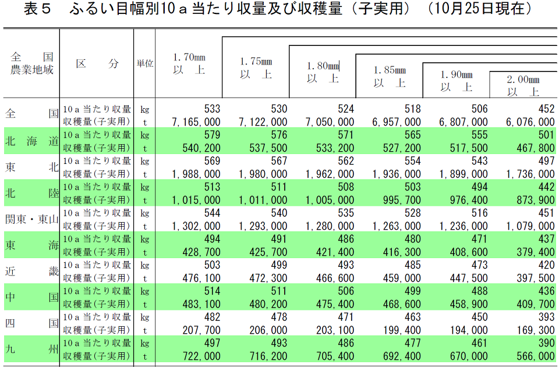Screen dimensions: 559x368
Task: Click the value 873,900
Action: pyautogui.click(x=536, y=200)
